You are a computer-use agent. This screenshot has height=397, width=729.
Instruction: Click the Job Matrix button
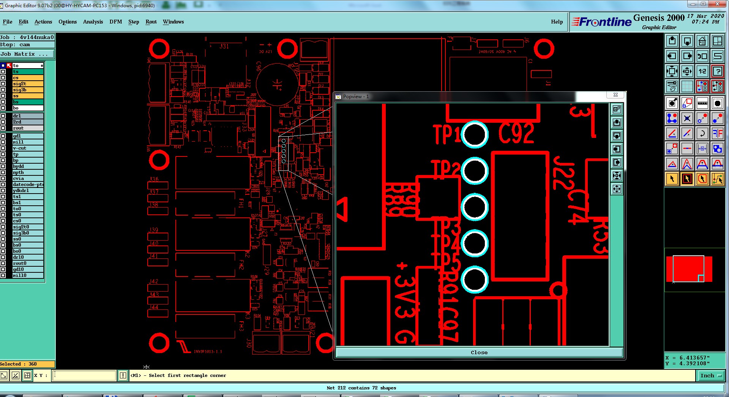pos(27,54)
